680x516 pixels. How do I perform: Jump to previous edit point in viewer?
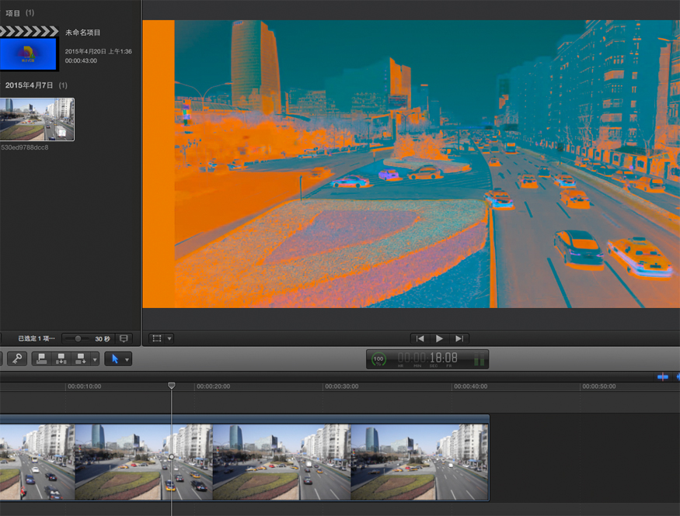420,338
